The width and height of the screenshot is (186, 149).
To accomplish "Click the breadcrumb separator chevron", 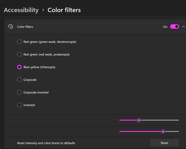I will (43, 10).
